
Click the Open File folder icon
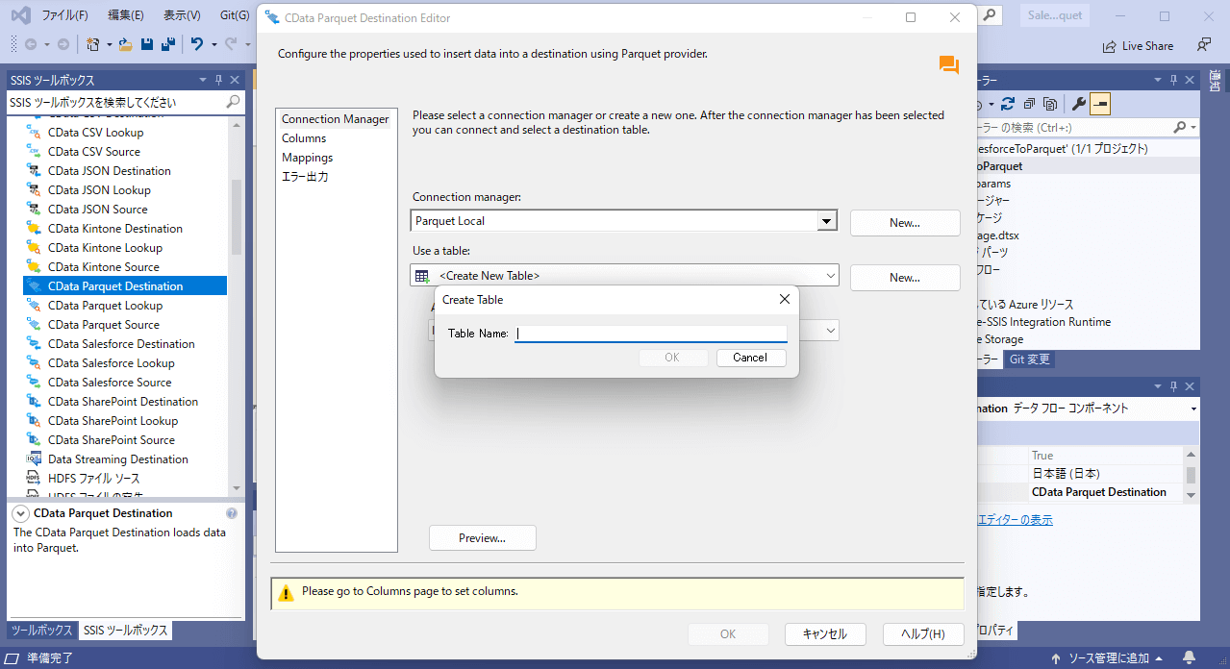coord(125,44)
